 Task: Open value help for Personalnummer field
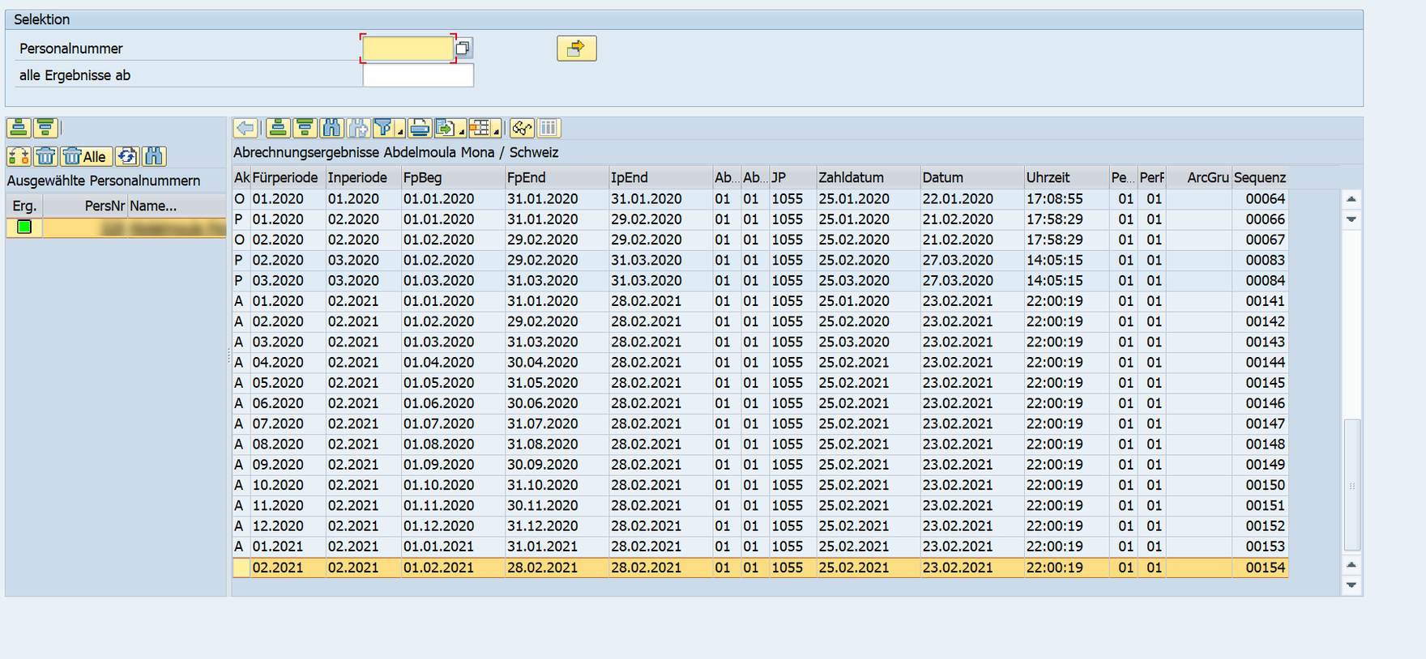[463, 49]
